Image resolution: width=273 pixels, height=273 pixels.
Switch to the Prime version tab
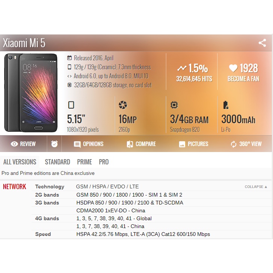pos(84,162)
